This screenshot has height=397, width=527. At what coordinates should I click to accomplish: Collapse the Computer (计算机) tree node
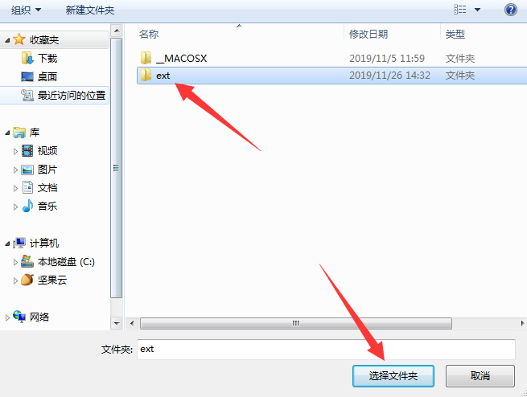(7, 244)
